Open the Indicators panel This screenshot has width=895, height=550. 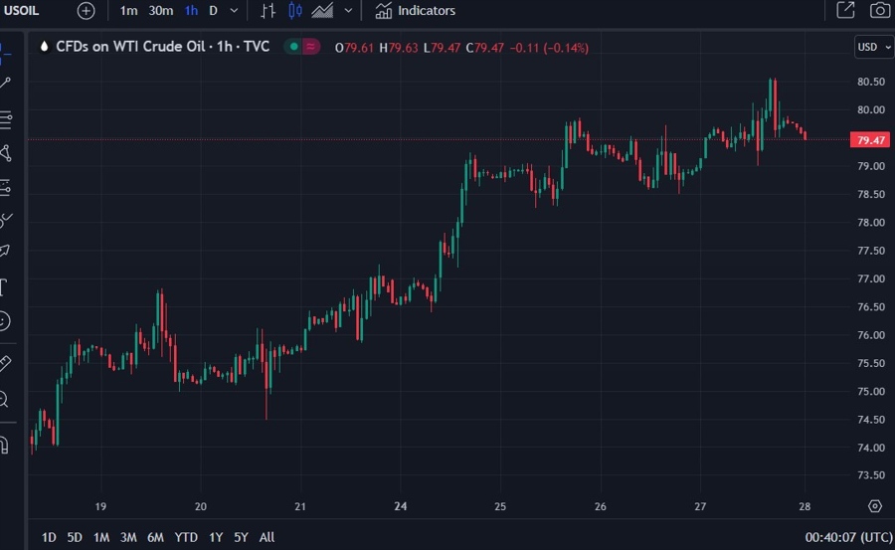coord(415,10)
